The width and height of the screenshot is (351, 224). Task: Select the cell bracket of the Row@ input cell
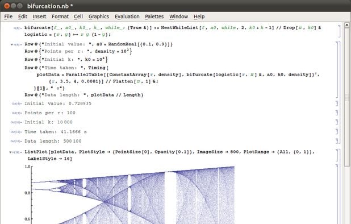pos(337,69)
